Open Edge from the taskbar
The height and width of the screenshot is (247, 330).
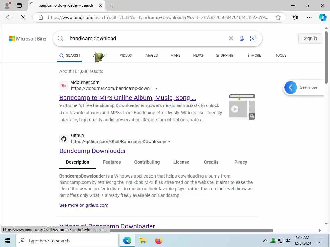pos(127,241)
